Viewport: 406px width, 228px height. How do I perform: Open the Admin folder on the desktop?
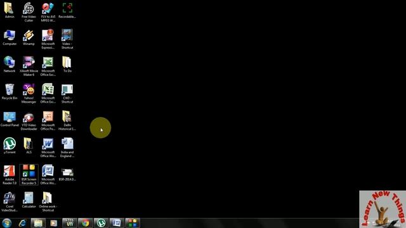[x=10, y=10]
